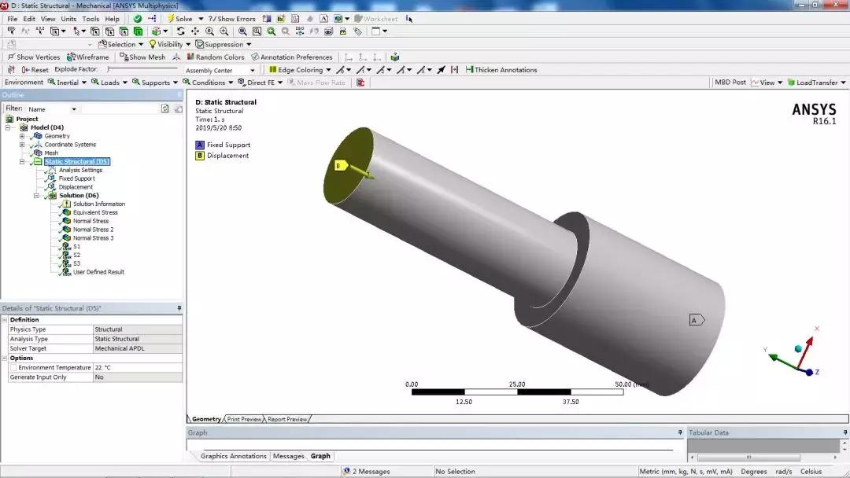This screenshot has width=850, height=478.
Task: Click the Explode Factor slider
Action: coord(142,69)
